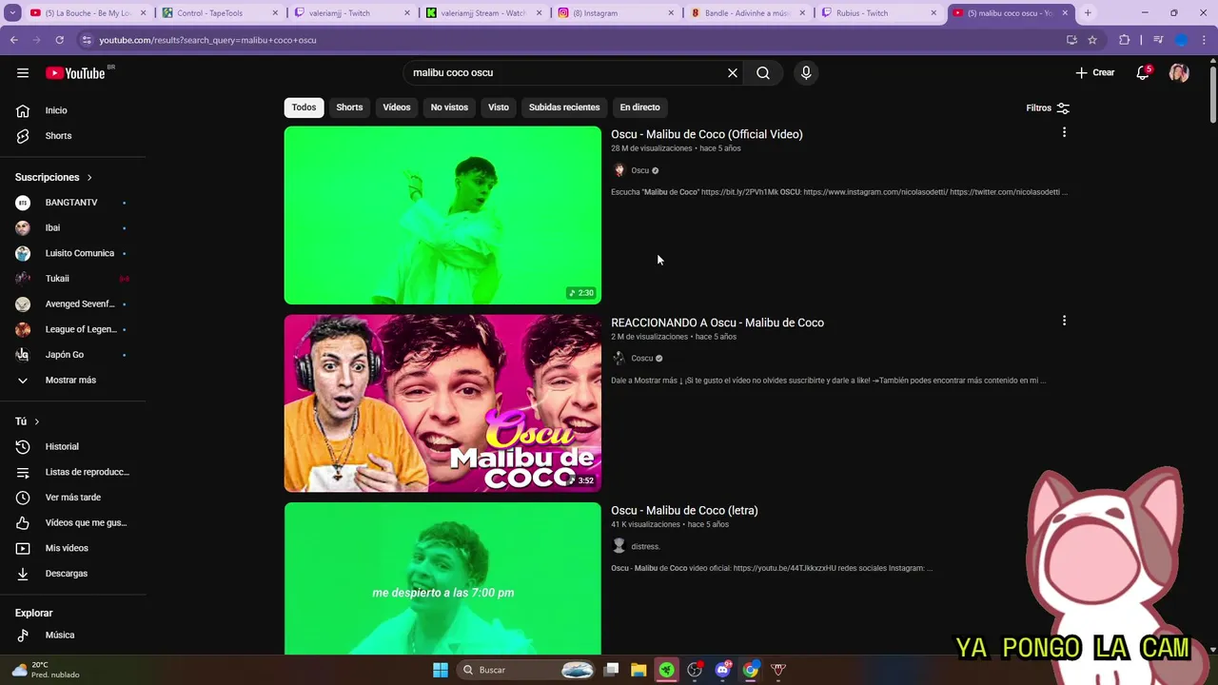Open the Oscu channel link
Viewport: 1218px width, 685px height.
[639, 170]
